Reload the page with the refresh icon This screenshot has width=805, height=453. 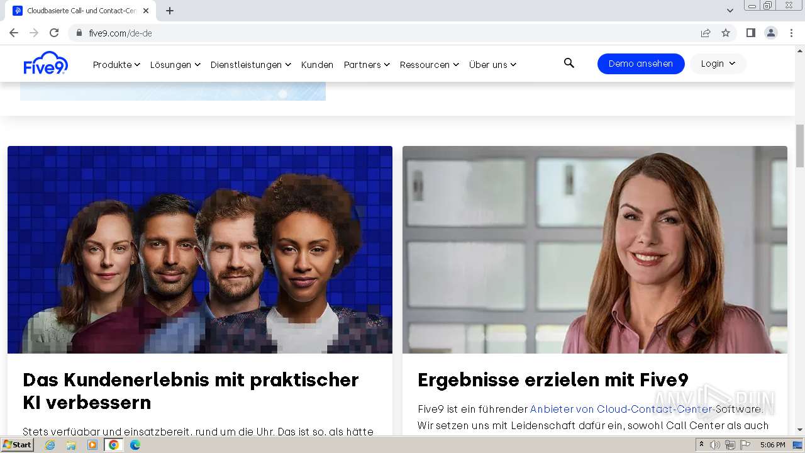click(54, 33)
